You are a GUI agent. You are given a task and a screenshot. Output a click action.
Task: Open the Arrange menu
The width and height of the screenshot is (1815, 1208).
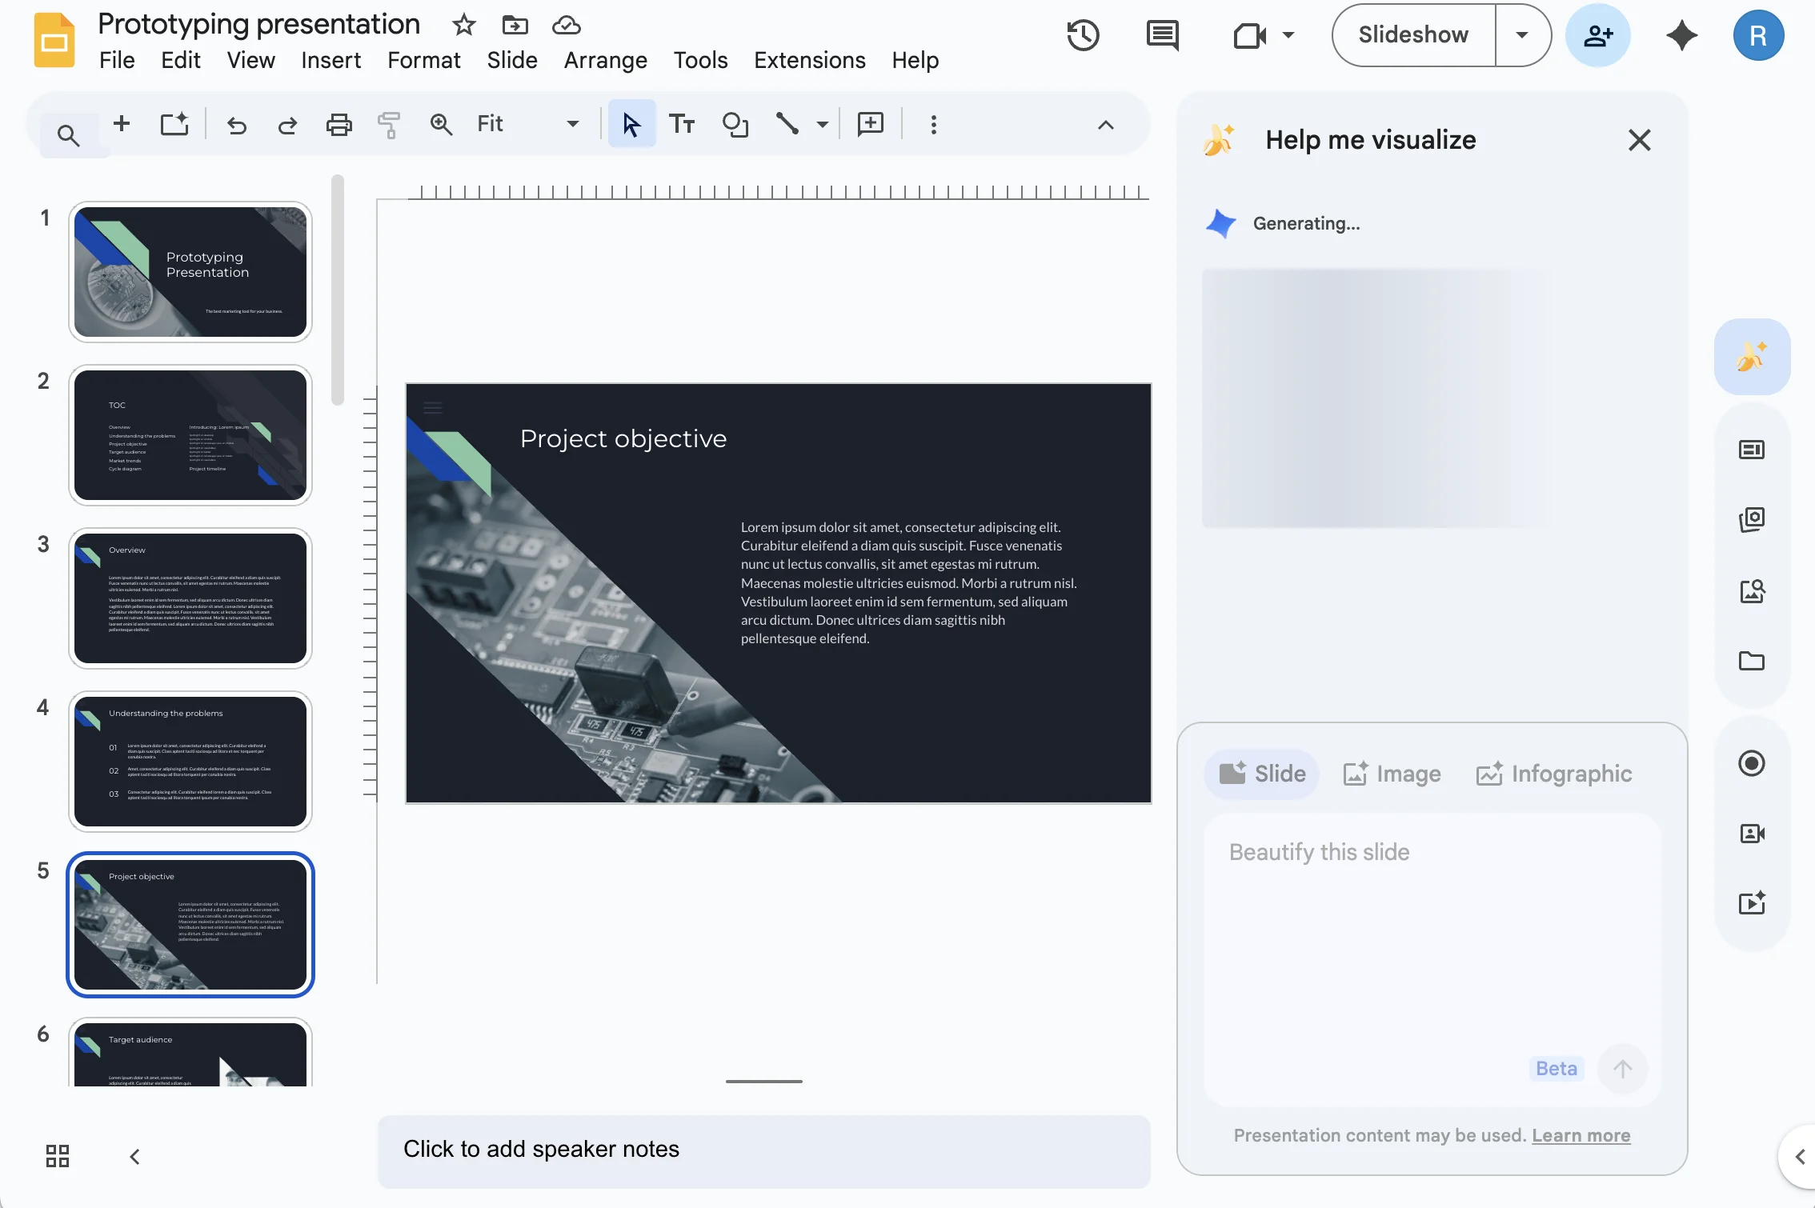(605, 60)
